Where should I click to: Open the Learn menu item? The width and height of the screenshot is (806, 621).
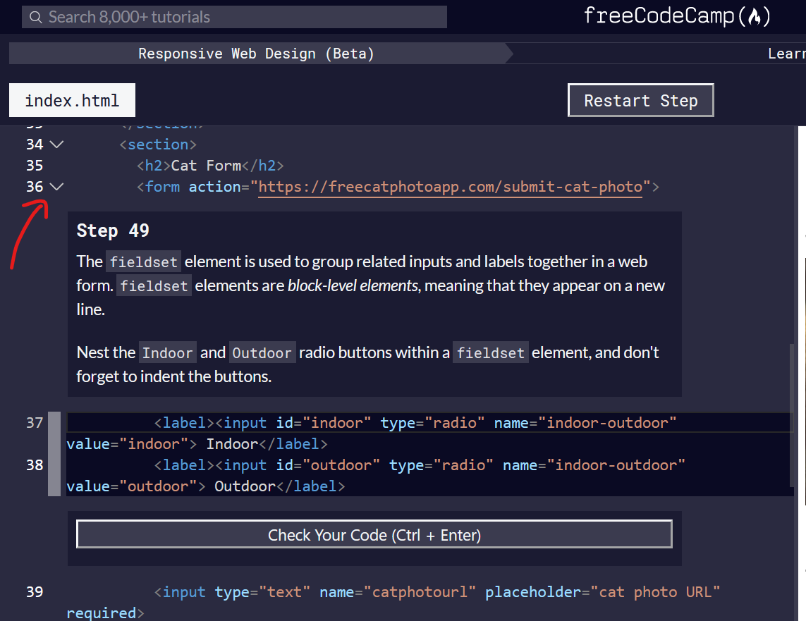787,53
